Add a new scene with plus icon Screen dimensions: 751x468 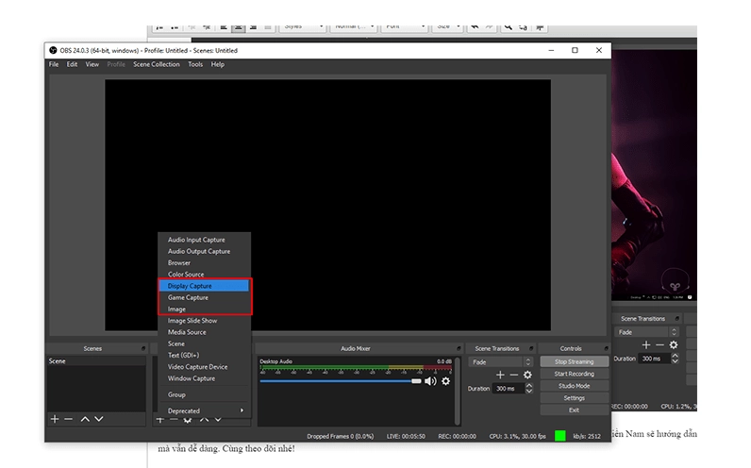click(x=55, y=418)
